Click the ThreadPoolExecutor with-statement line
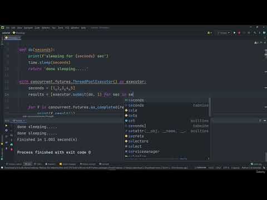Image resolution: width=267 pixels, height=200 pixels. pyautogui.click(x=82, y=82)
